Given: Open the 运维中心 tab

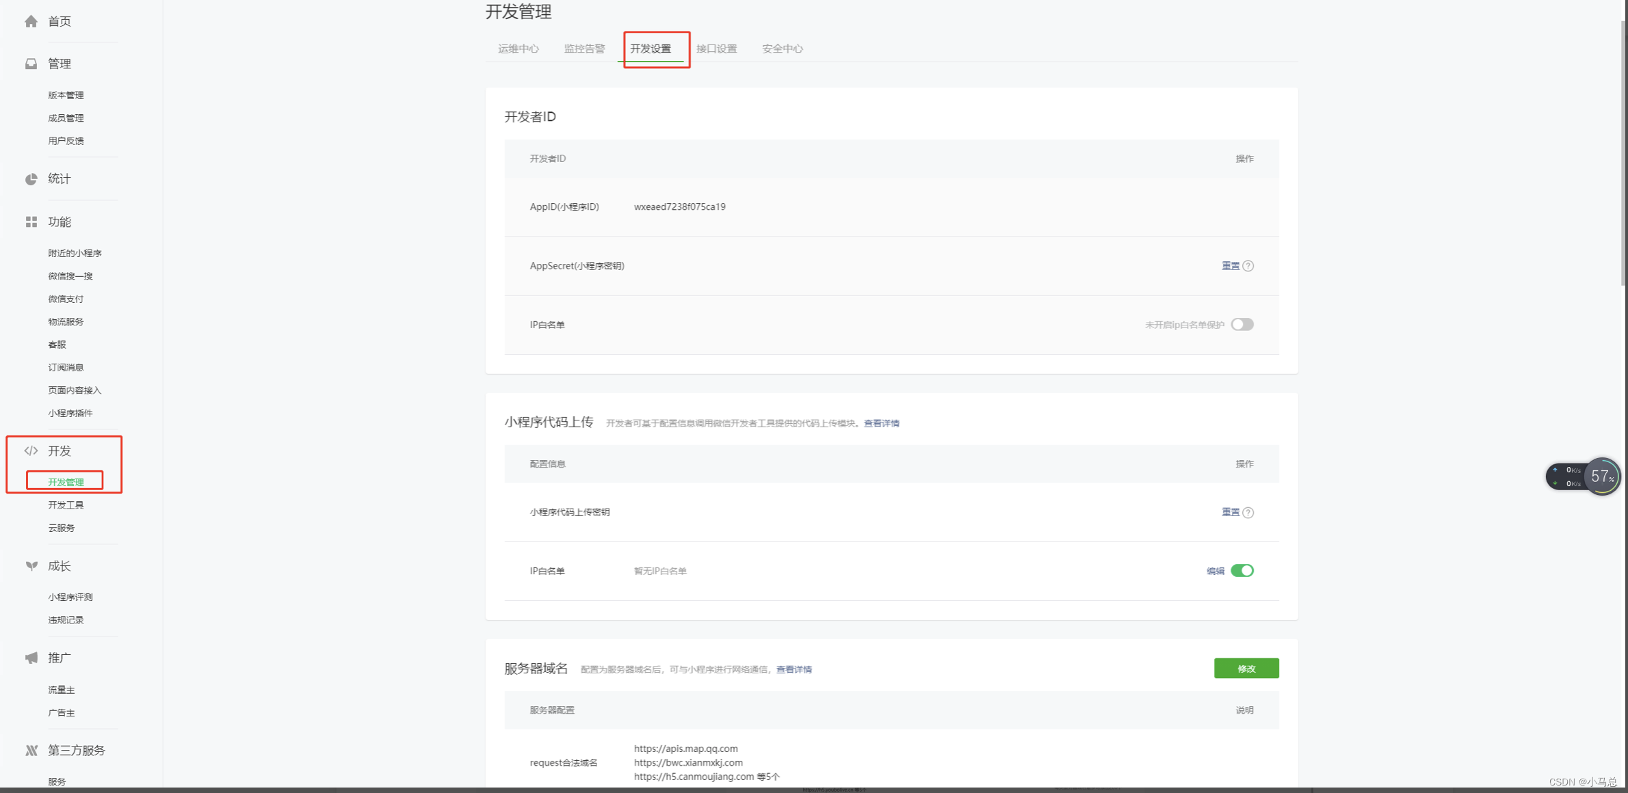Looking at the screenshot, I should (x=518, y=49).
